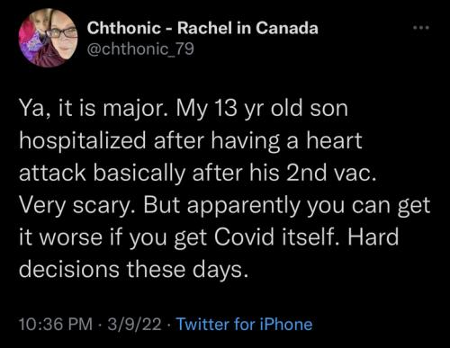Select the glasses-wearing face in the avatar
Viewport: 450px width, 348px height.
[62, 36]
